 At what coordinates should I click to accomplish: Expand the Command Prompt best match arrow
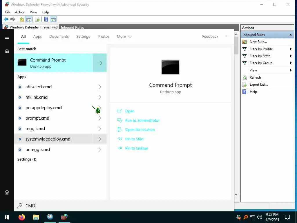tap(100, 63)
